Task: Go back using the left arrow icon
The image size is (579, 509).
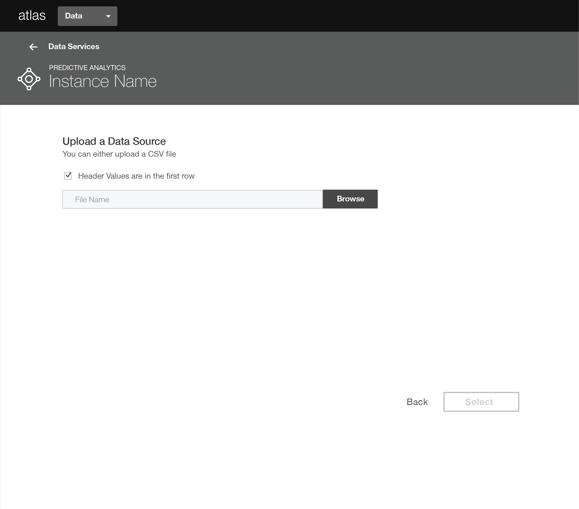Action: click(x=33, y=47)
